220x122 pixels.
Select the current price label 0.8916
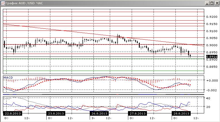(212, 57)
